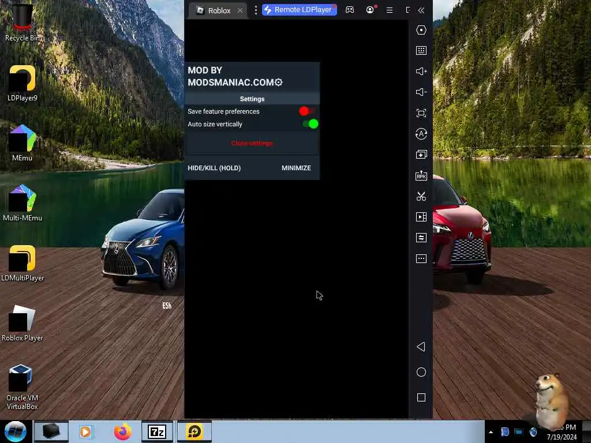Open the gamepad icon in the LDPlayer title bar

[350, 10]
